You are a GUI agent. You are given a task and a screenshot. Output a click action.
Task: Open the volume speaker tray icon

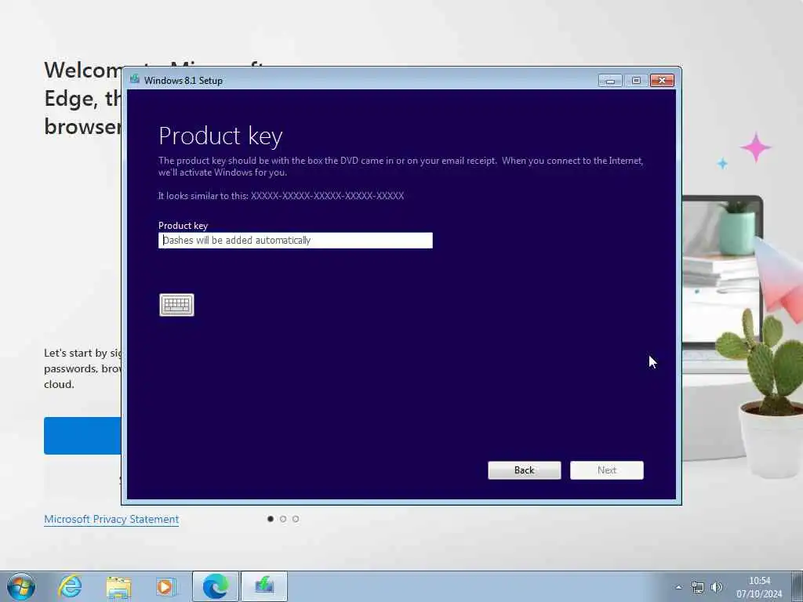click(717, 587)
